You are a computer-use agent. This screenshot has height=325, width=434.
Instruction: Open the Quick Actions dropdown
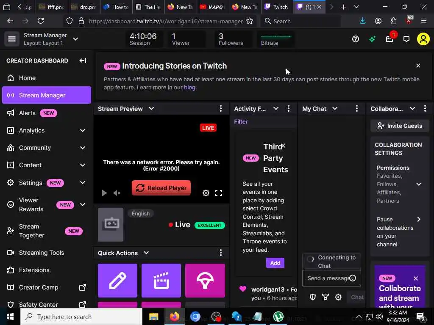(146, 253)
